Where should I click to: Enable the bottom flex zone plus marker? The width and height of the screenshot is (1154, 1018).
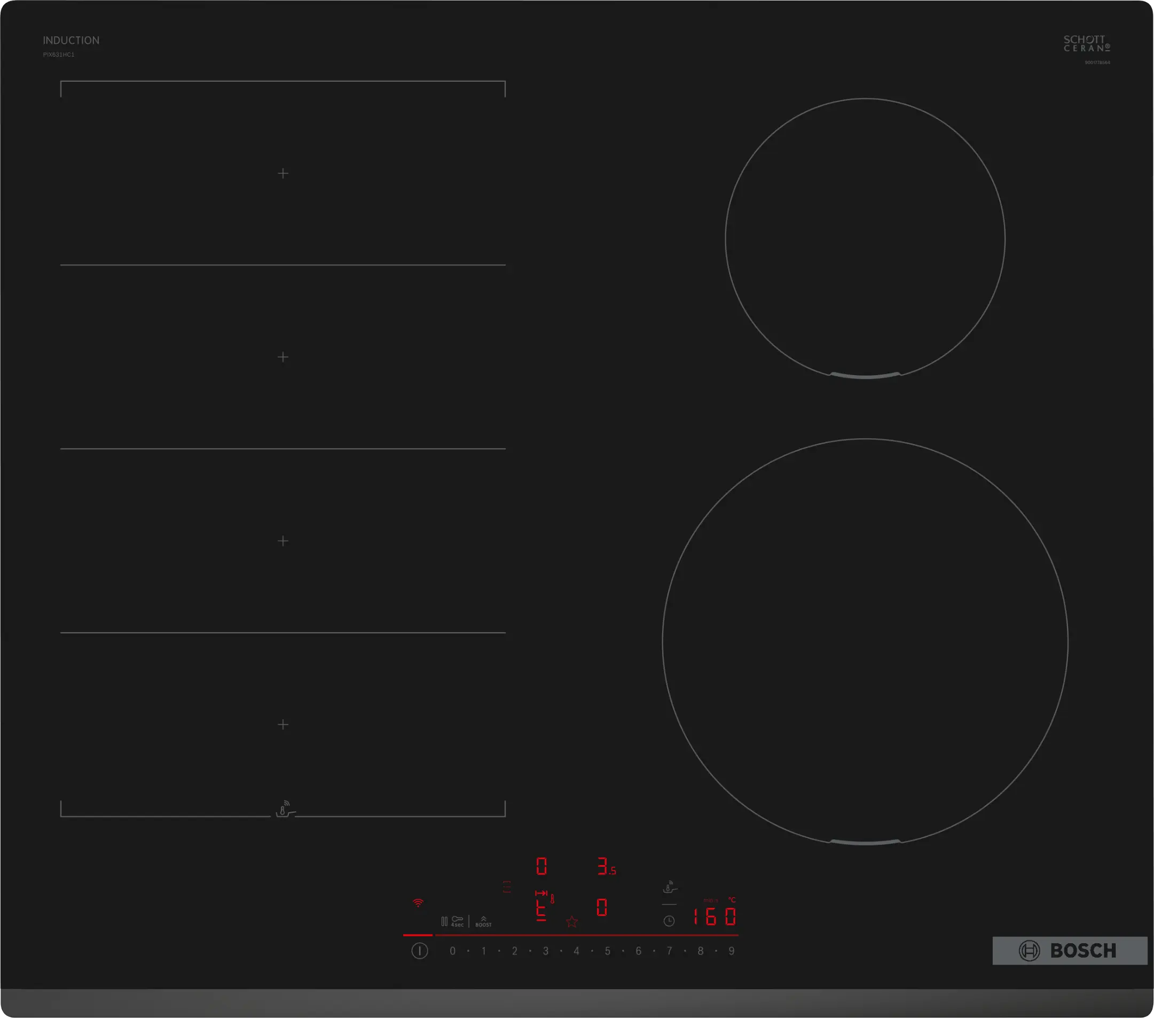(283, 725)
